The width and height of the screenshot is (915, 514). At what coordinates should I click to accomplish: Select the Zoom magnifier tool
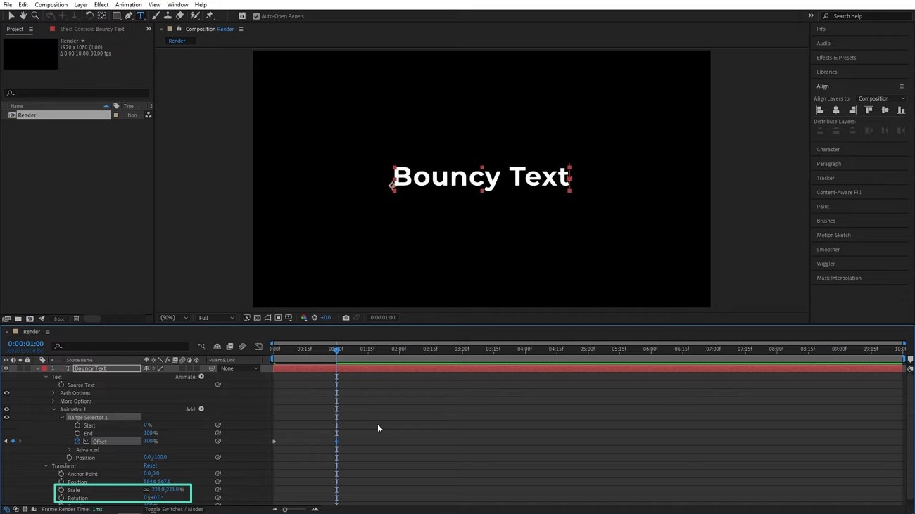coord(35,15)
